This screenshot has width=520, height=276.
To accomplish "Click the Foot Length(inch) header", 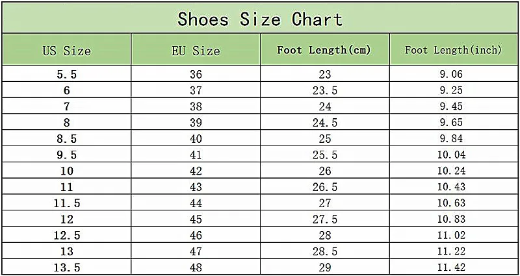I will point(452,50).
